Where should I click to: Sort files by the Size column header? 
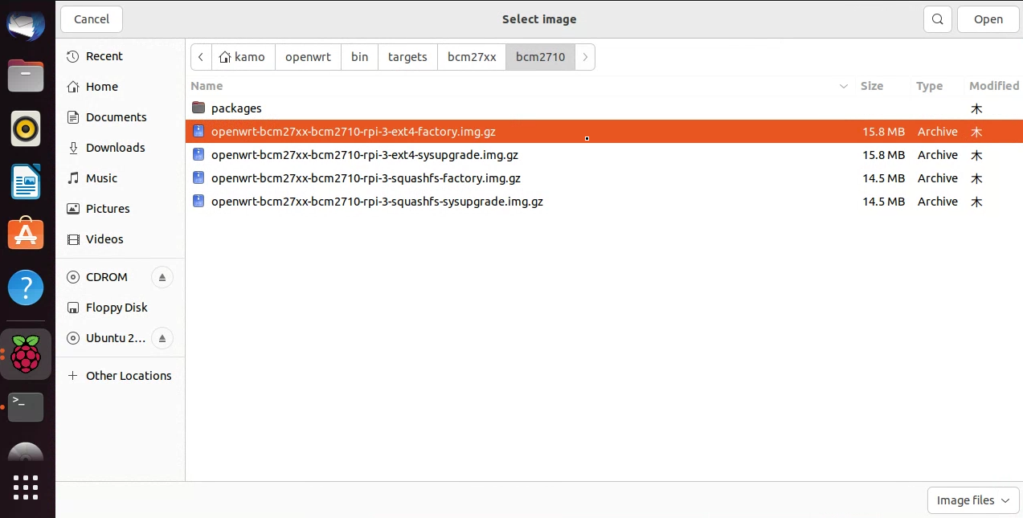(x=882, y=86)
